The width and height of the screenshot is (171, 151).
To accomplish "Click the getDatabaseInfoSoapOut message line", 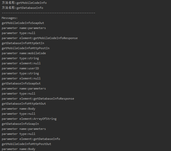I will [21, 83].
